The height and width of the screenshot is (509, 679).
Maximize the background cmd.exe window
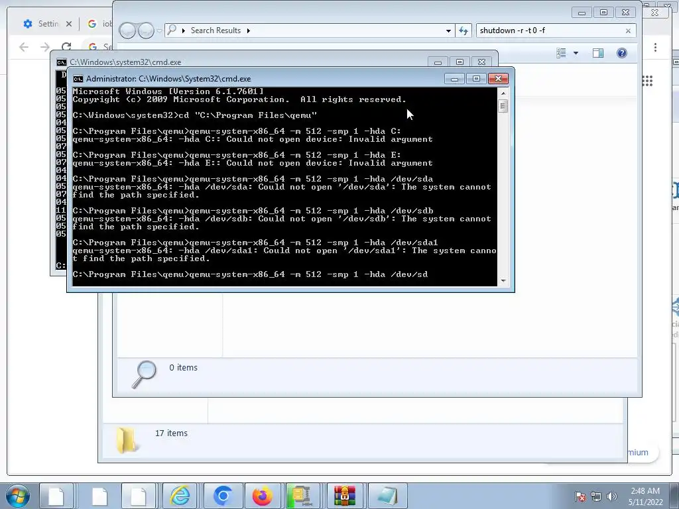[460, 62]
